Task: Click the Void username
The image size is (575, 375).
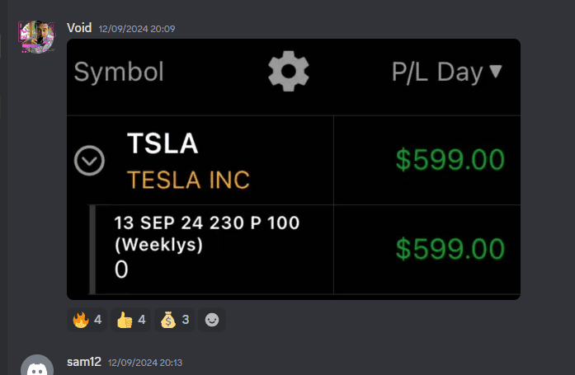Action: [79, 28]
